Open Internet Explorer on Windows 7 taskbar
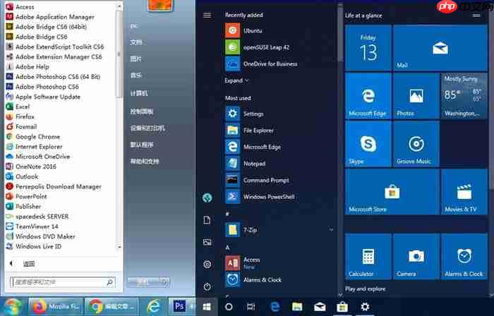 (153, 307)
